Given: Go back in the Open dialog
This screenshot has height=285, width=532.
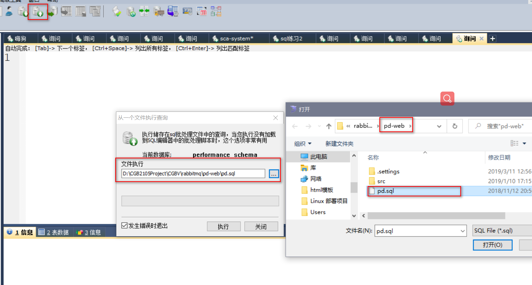Looking at the screenshot, I should pos(295,126).
